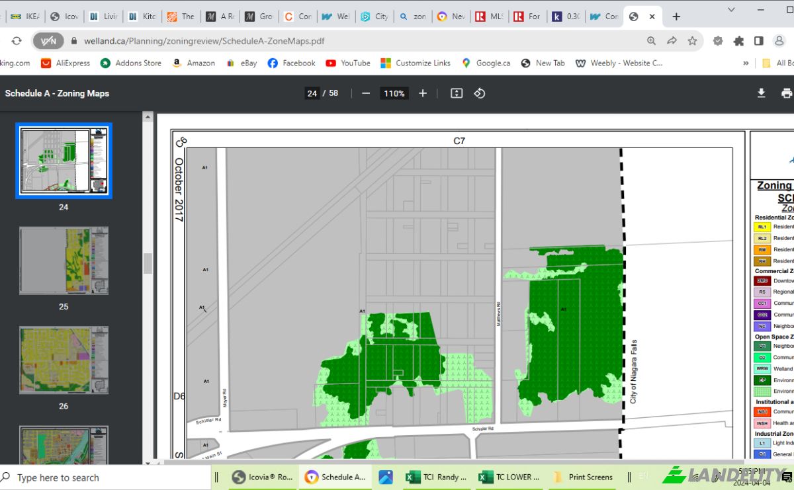Open the TC LOWER Excel taskbar item
The height and width of the screenshot is (490, 794).
(x=509, y=477)
